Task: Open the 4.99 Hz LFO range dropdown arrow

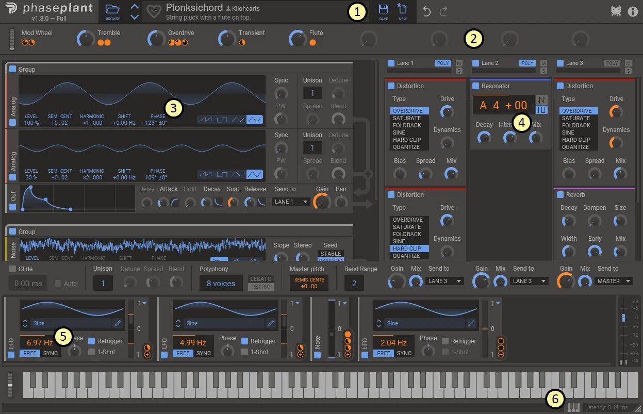Action: click(297, 304)
